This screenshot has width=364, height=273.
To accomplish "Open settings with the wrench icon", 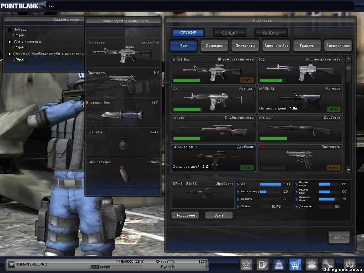I will point(327,264).
